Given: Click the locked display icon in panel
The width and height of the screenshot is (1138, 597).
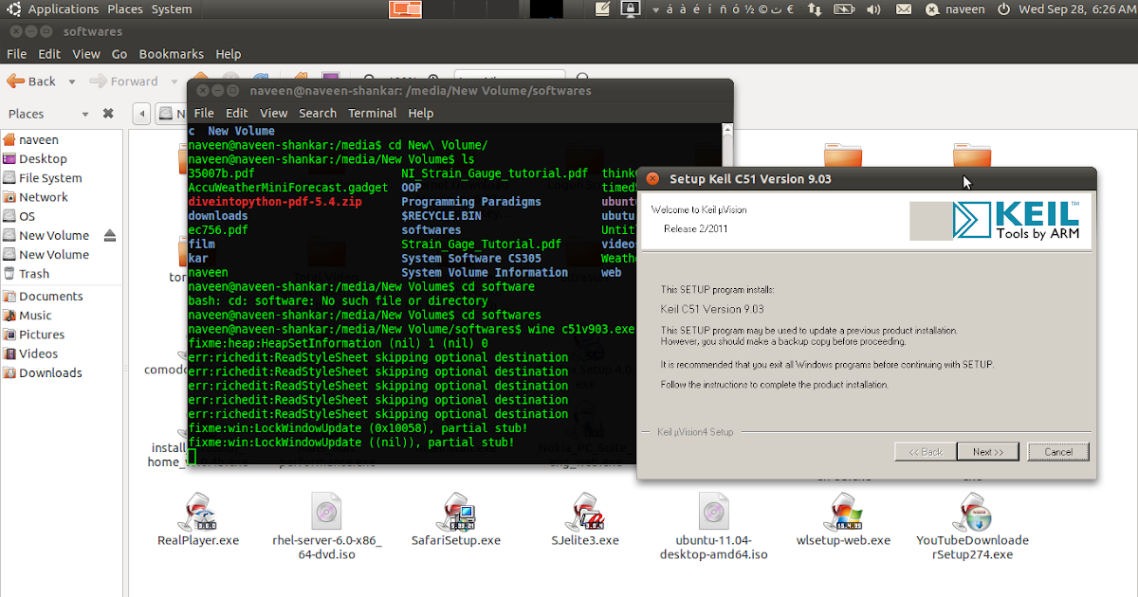Looking at the screenshot, I should [x=630, y=9].
